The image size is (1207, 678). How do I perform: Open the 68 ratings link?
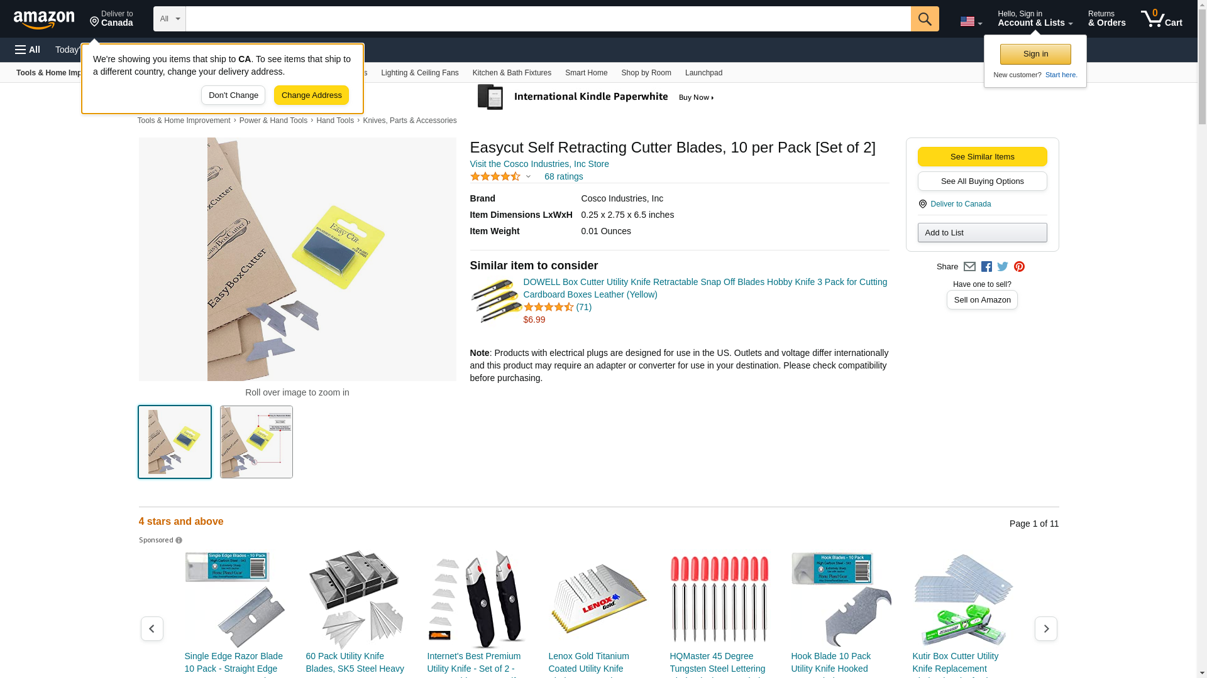pyautogui.click(x=563, y=176)
